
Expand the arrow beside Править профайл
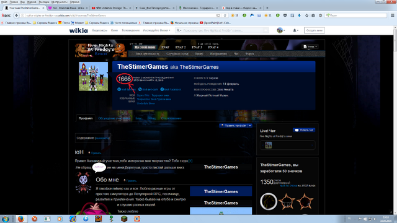coord(250,126)
